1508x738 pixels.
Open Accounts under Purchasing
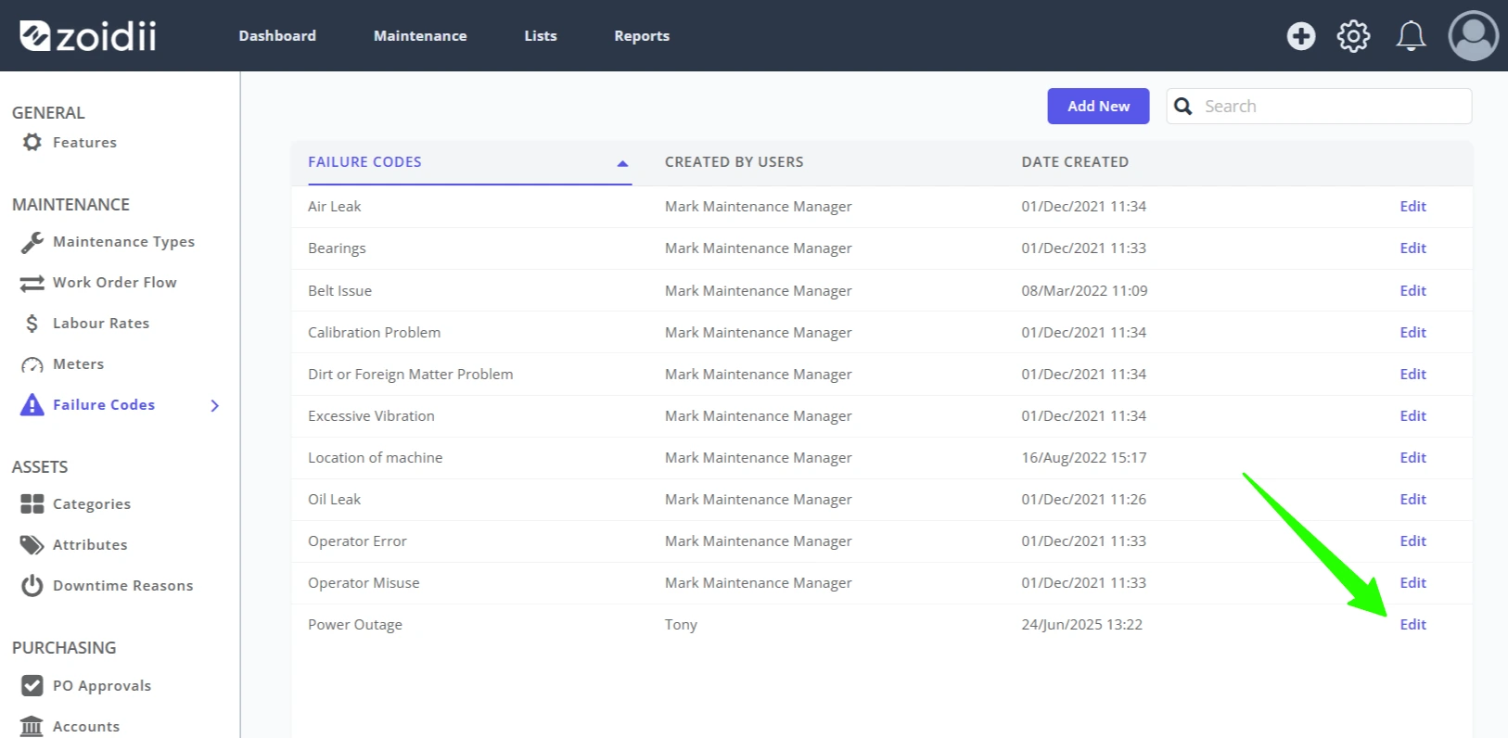[86, 727]
